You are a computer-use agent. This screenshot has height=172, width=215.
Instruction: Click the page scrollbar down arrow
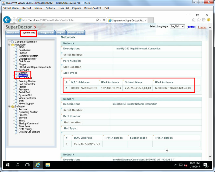[x=210, y=156]
